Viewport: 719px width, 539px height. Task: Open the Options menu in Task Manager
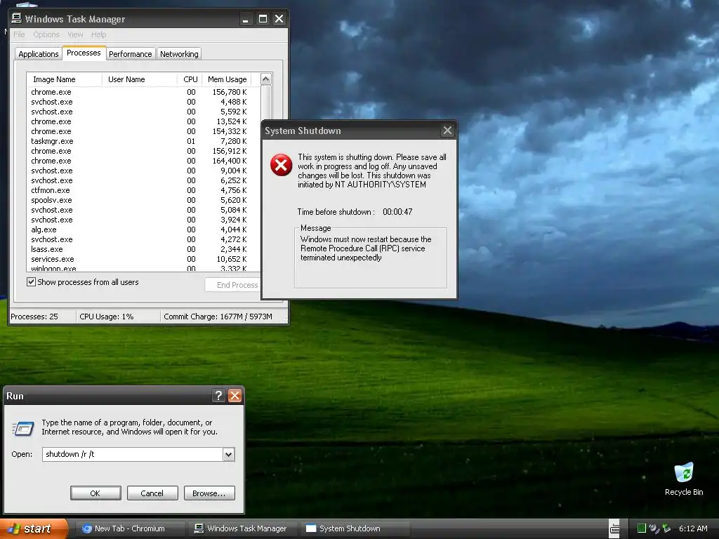pos(46,34)
